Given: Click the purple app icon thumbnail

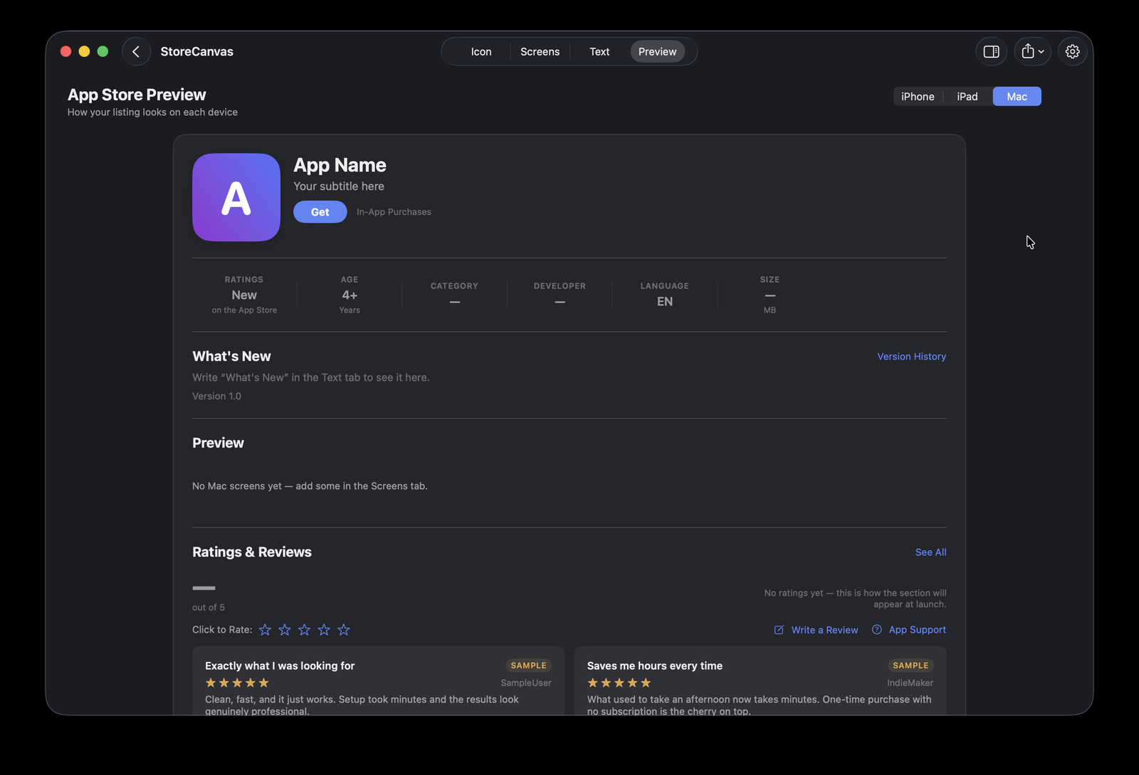Looking at the screenshot, I should [x=236, y=197].
